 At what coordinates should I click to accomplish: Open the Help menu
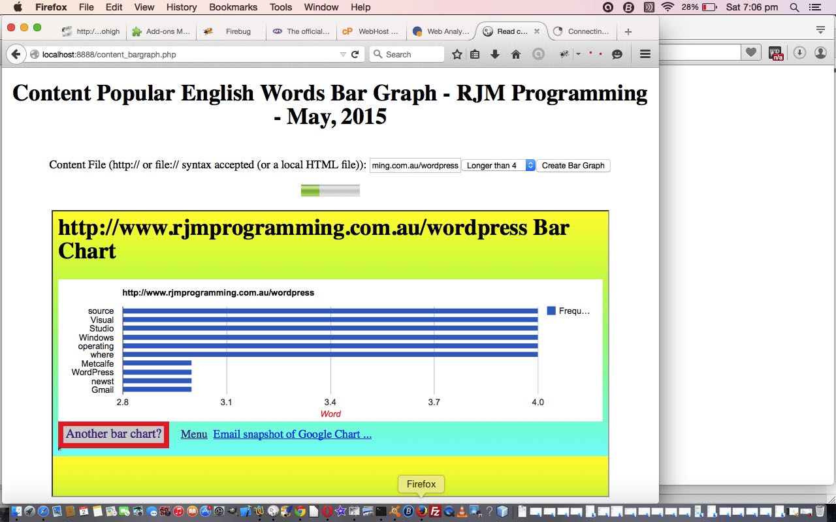(361, 7)
